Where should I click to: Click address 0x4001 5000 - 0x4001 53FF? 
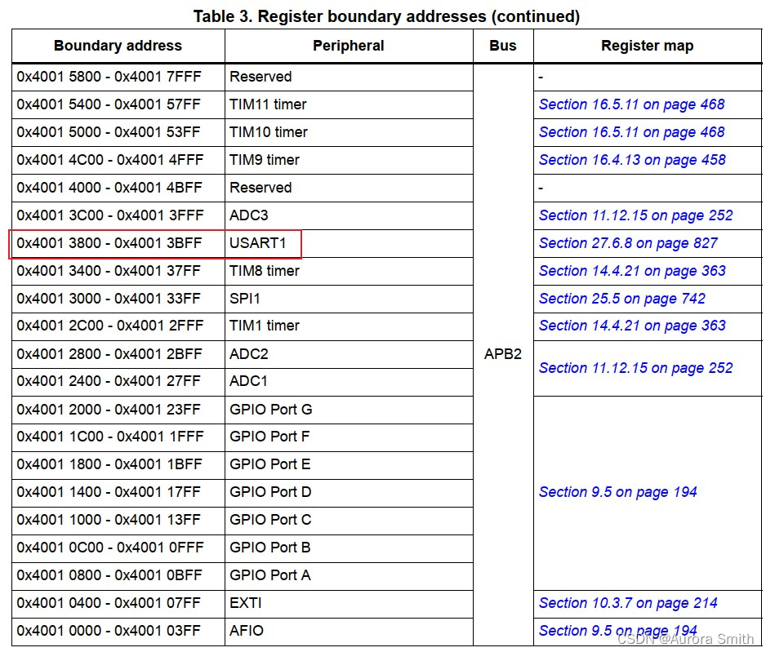click(109, 132)
